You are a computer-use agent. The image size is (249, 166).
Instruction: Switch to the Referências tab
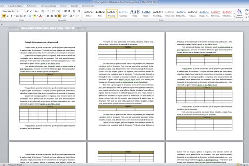32,6
